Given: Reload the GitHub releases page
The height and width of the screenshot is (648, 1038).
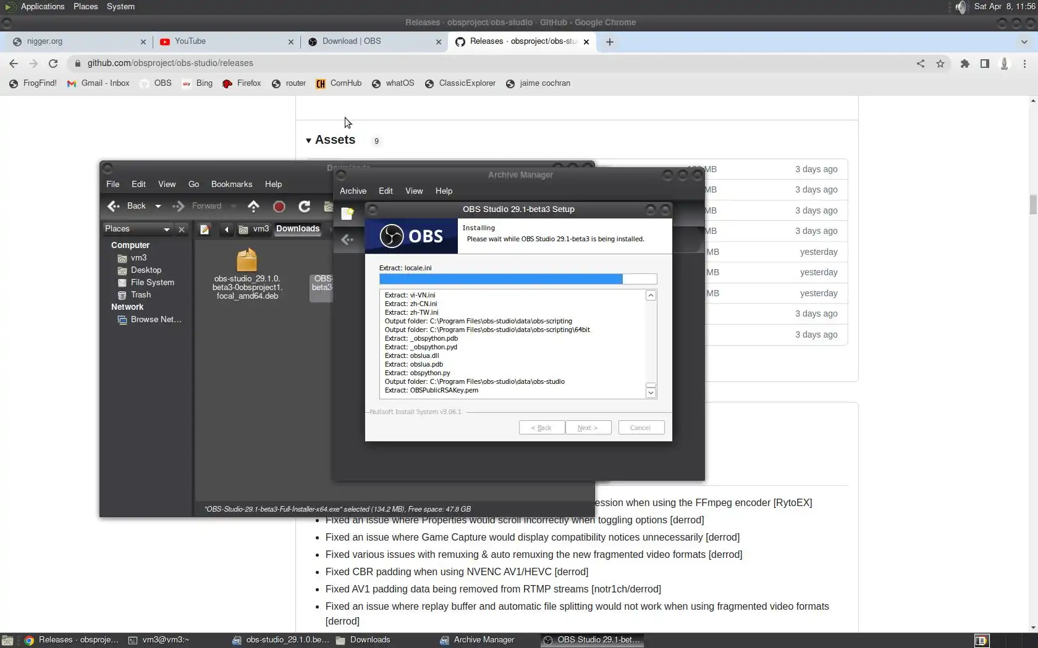Looking at the screenshot, I should 53,63.
